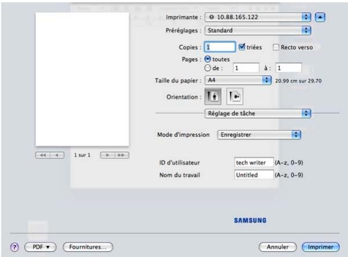The image size is (348, 257).
Task: Click the page range end field
Action: coord(288,68)
